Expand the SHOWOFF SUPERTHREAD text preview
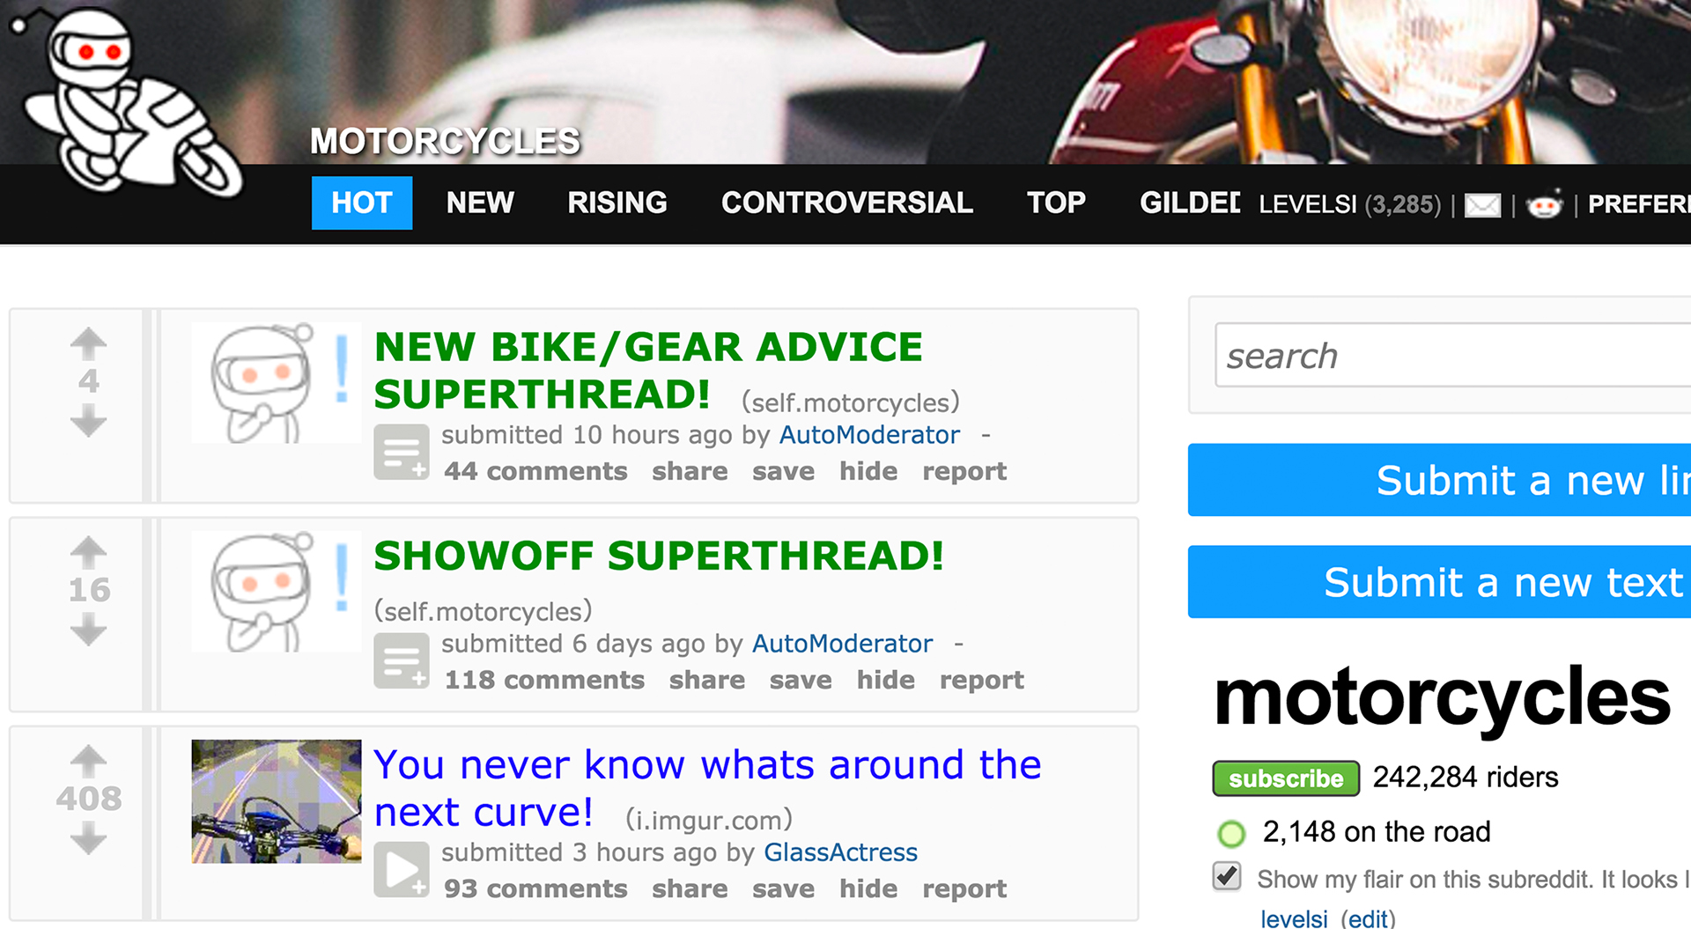The image size is (1691, 951). (402, 660)
